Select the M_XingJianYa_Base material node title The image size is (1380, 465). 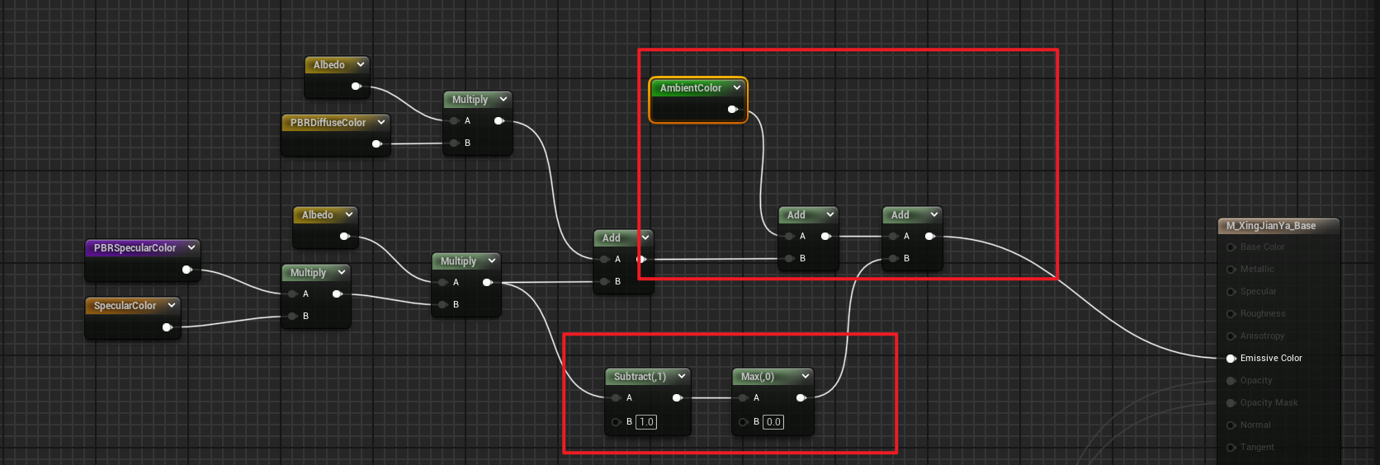pyautogui.click(x=1271, y=226)
